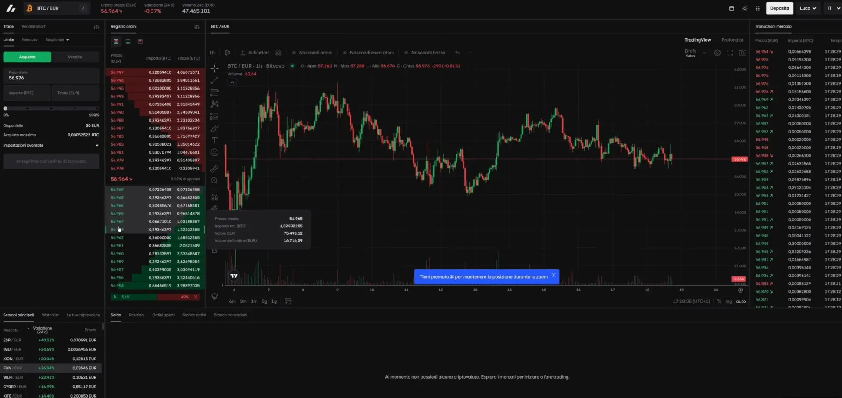Open the Storico transazioni tab

(x=230, y=315)
